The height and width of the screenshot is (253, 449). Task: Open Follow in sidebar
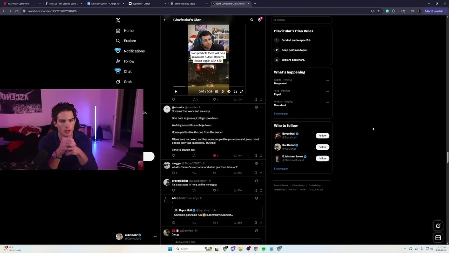click(125, 61)
